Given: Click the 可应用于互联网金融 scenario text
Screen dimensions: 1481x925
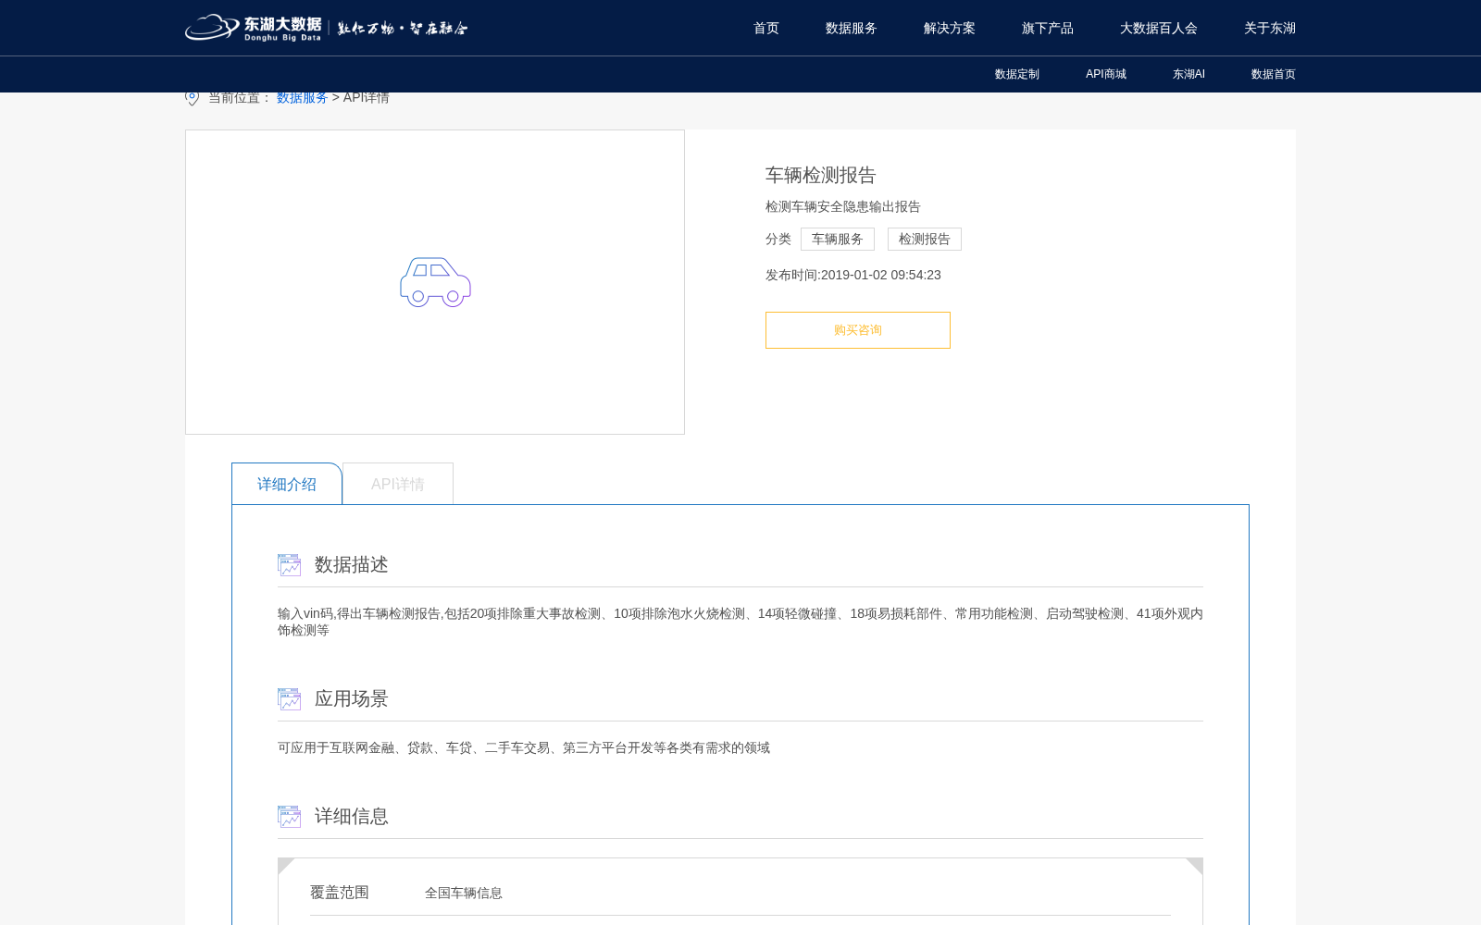Looking at the screenshot, I should tap(524, 747).
